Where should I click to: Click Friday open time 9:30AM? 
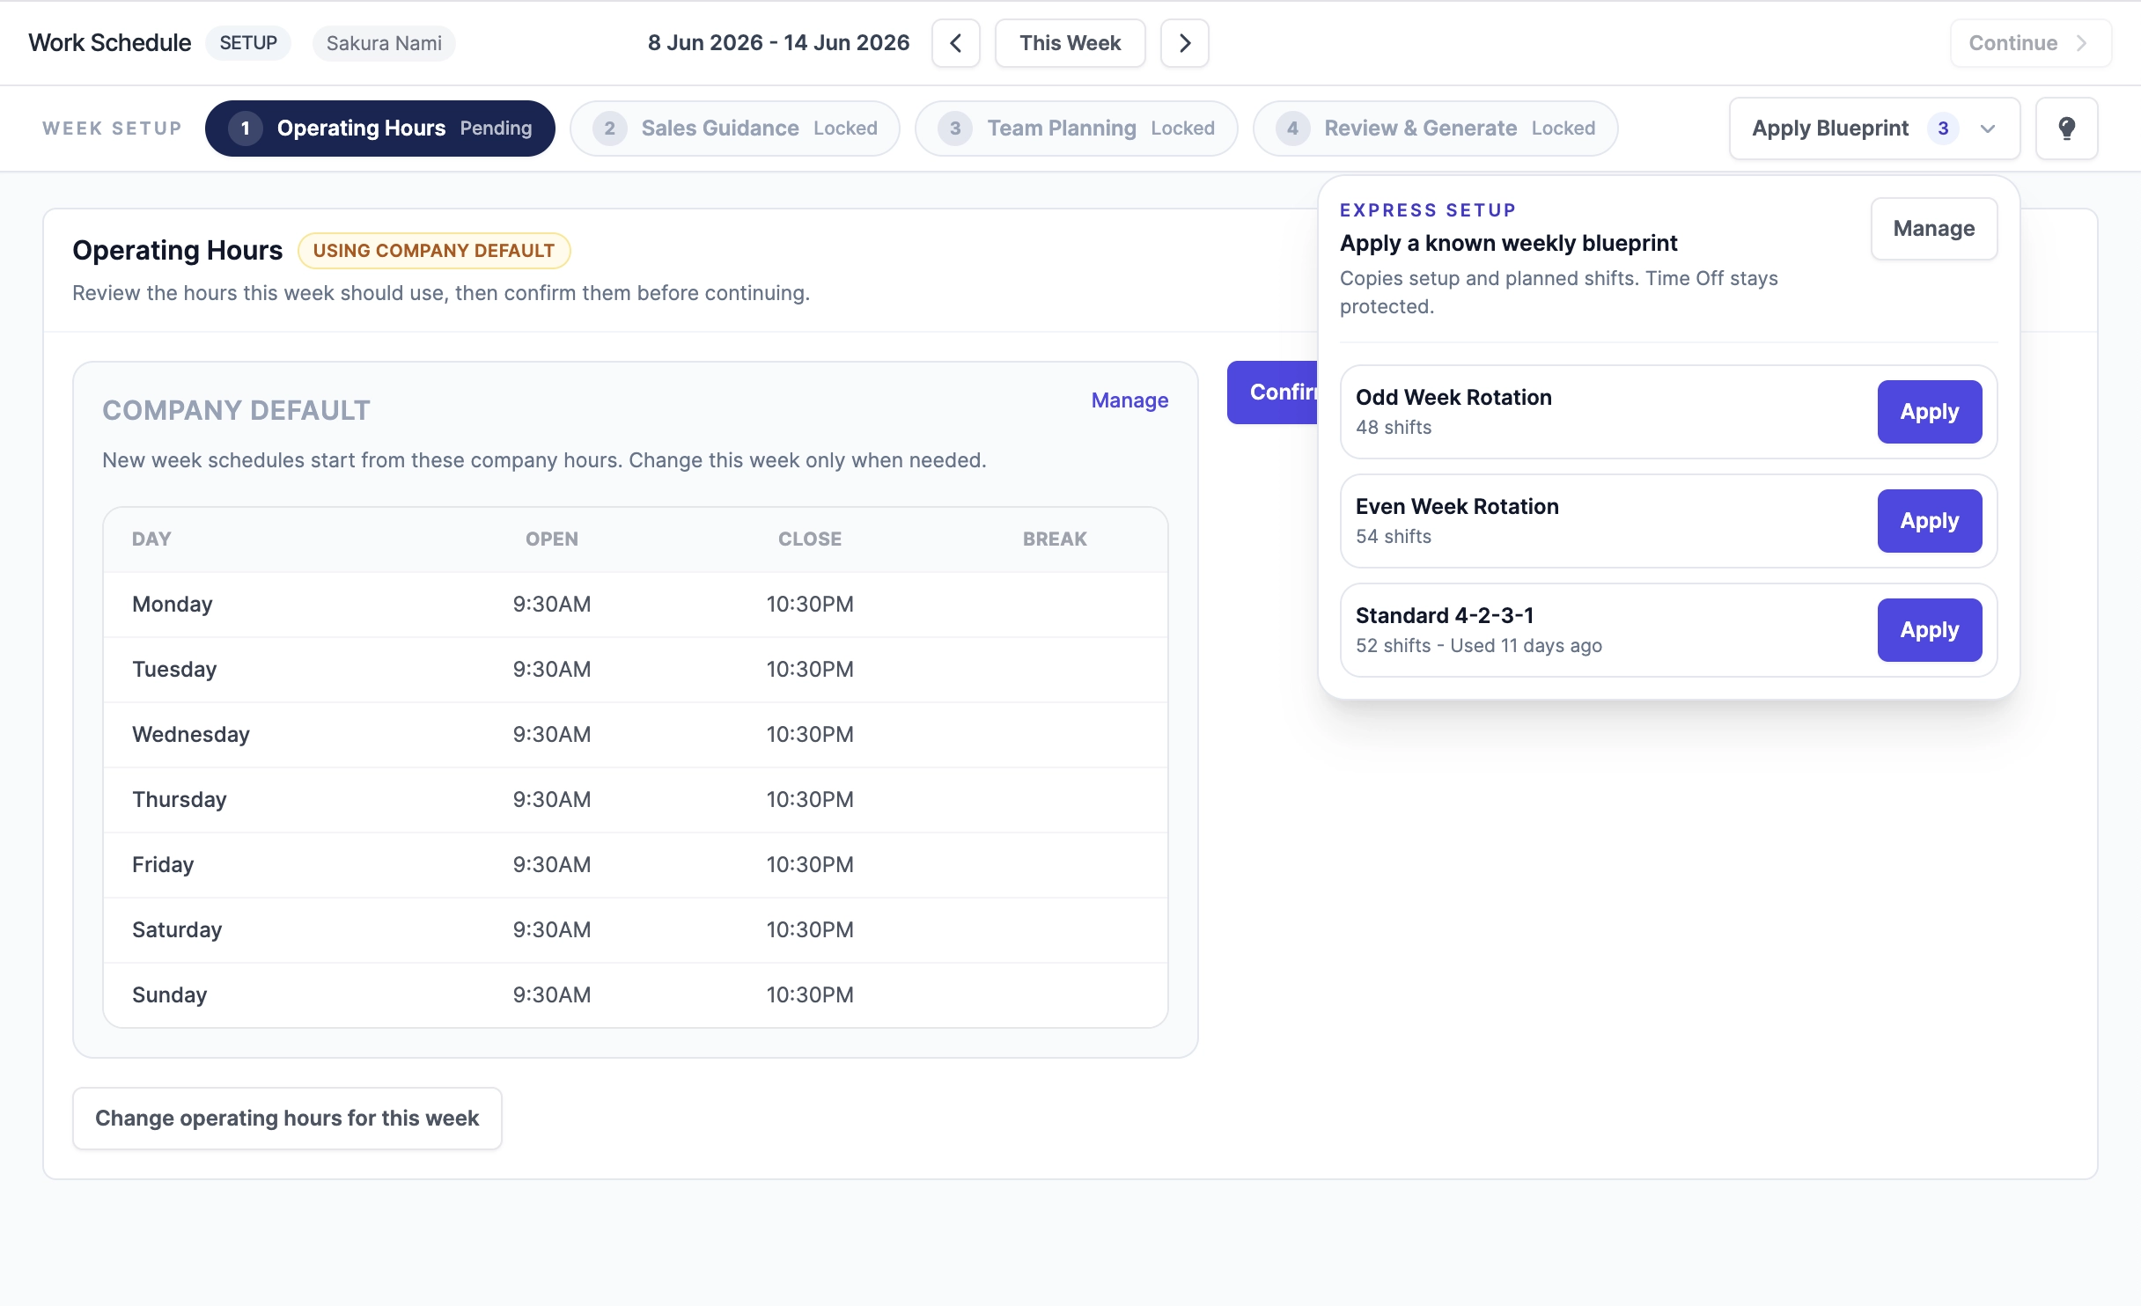pos(552,865)
